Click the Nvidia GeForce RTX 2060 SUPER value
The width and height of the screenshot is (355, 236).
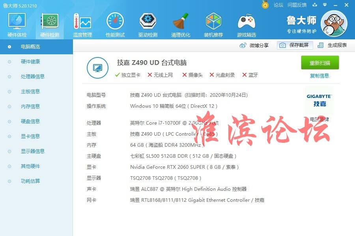click(x=184, y=167)
